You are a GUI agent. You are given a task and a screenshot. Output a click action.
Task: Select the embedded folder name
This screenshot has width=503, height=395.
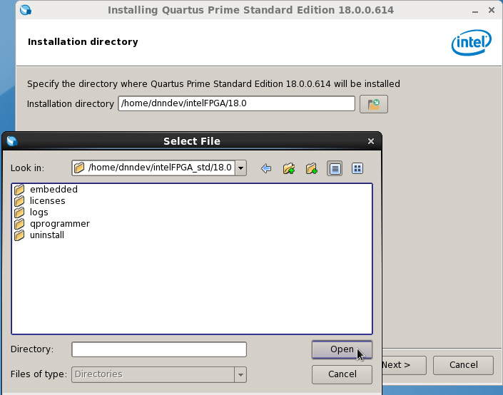pyautogui.click(x=54, y=190)
